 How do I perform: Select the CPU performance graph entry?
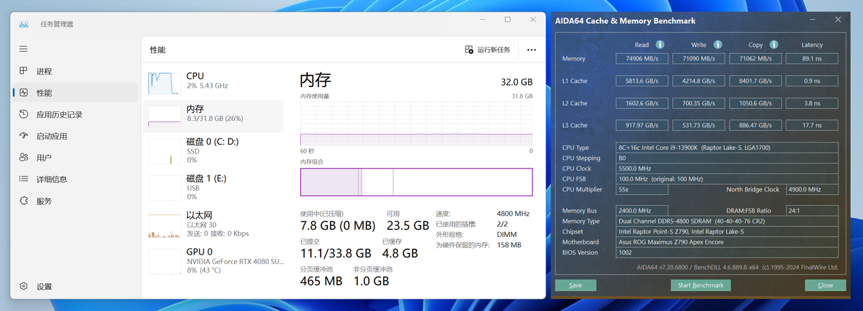tap(214, 81)
